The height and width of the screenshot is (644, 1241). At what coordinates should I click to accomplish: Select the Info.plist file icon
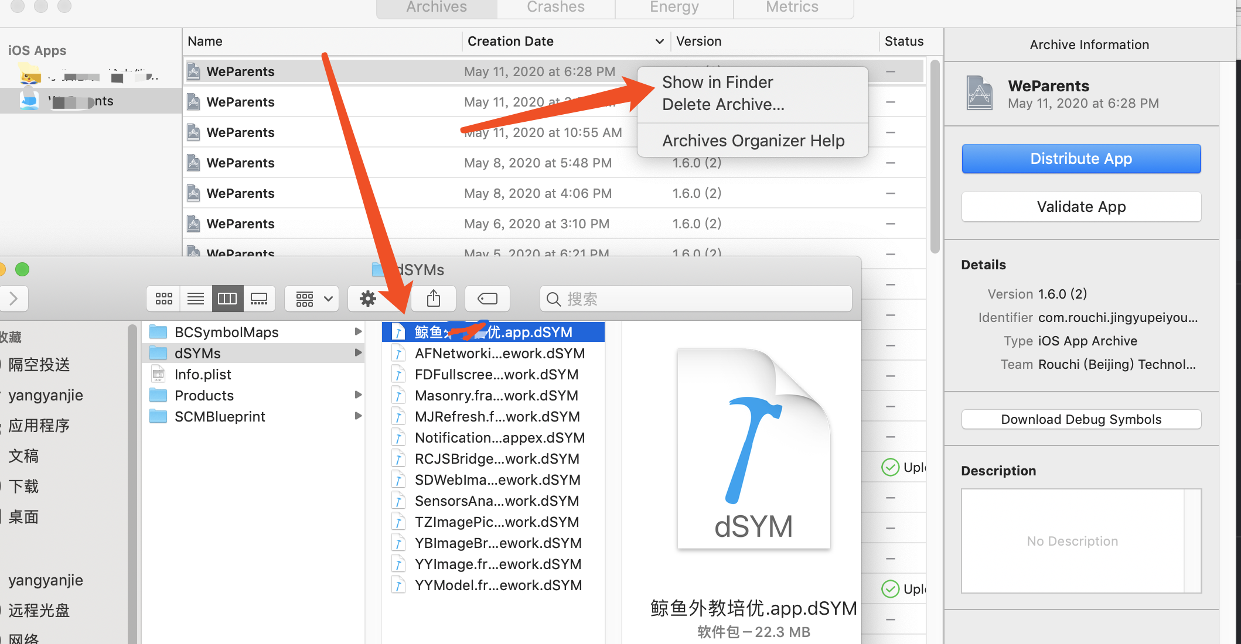point(158,374)
